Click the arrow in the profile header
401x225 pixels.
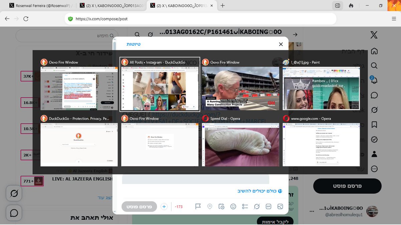coord(295,35)
